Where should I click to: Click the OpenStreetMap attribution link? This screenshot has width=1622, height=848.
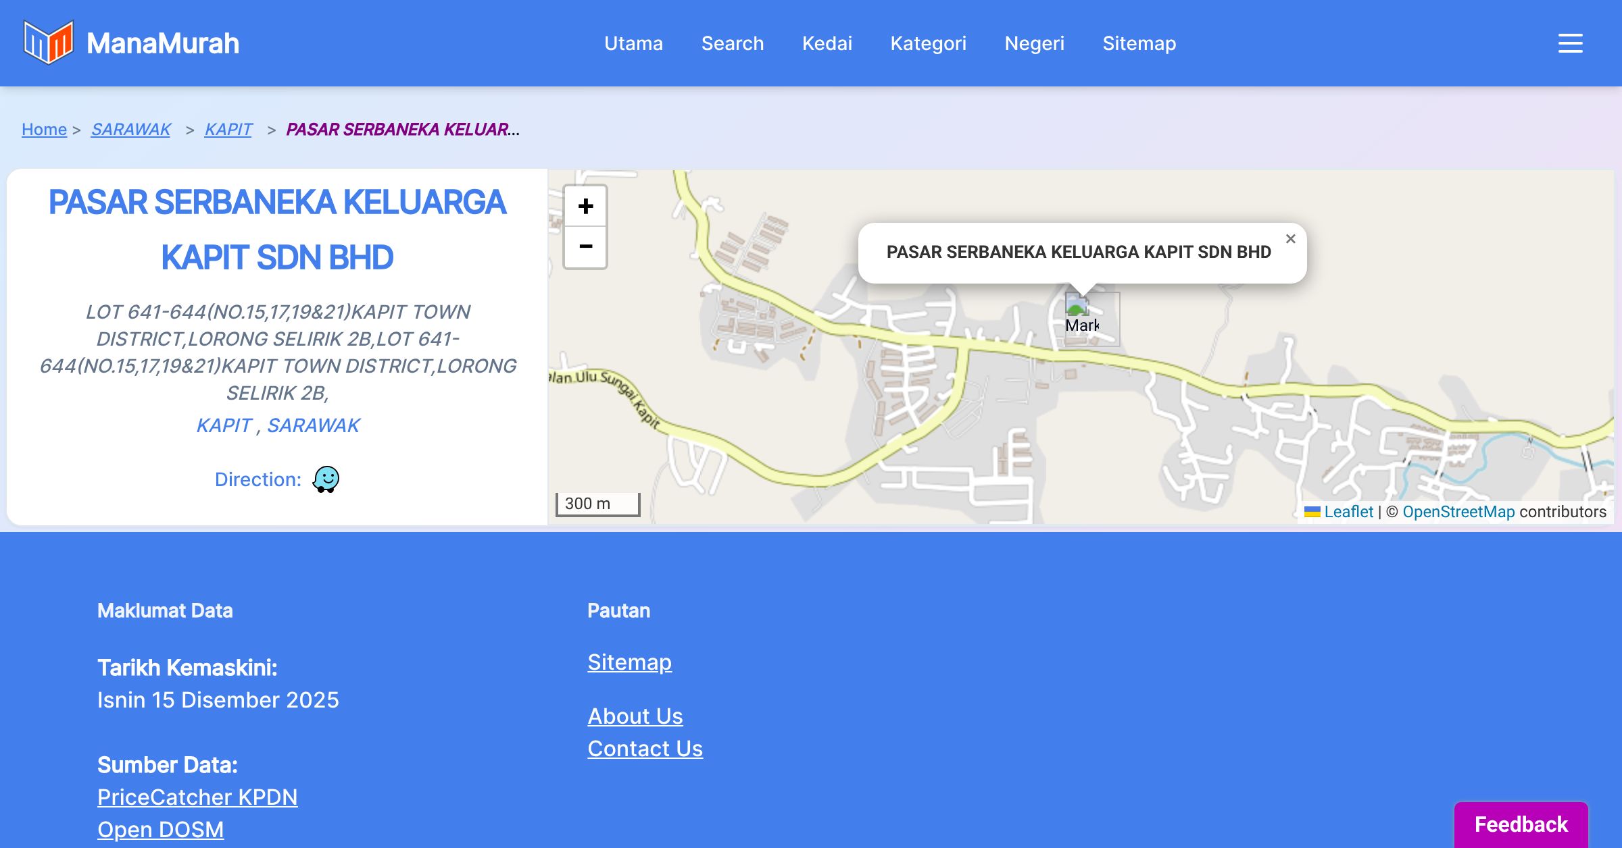point(1458,512)
